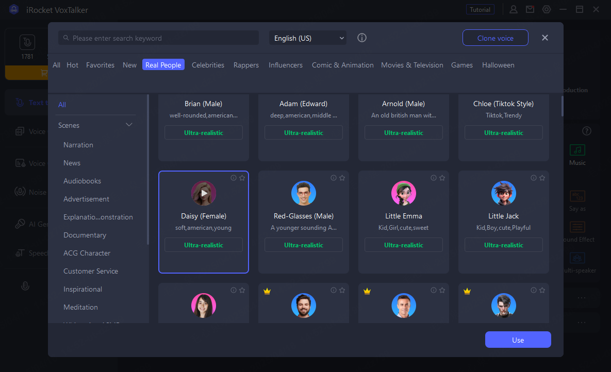The width and height of the screenshot is (611, 372).
Task: Filter by Narration scene
Action: coord(78,145)
